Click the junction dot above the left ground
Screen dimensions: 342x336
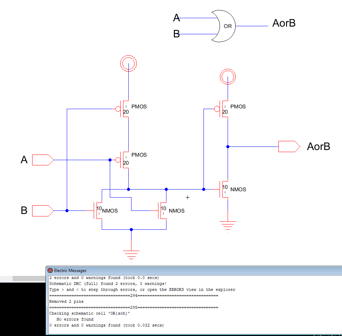point(131,229)
